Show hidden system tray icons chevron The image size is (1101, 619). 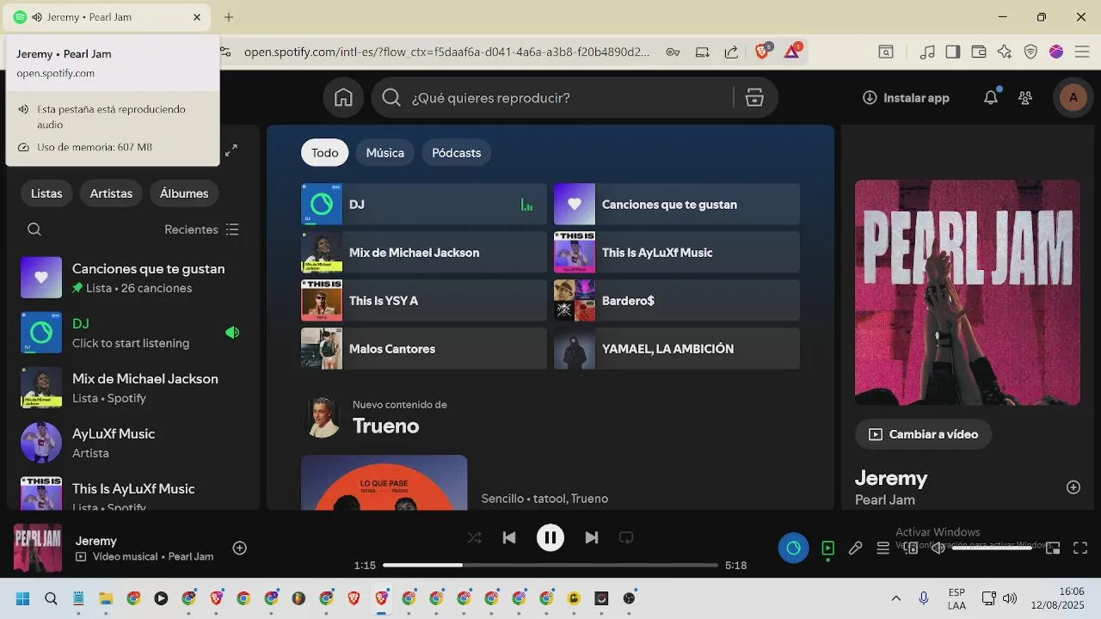(x=895, y=598)
